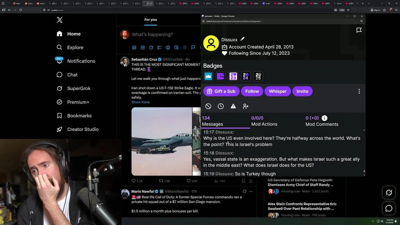The image size is (400, 225).
Task: Click the blue crown Prime badge
Action: point(208,76)
